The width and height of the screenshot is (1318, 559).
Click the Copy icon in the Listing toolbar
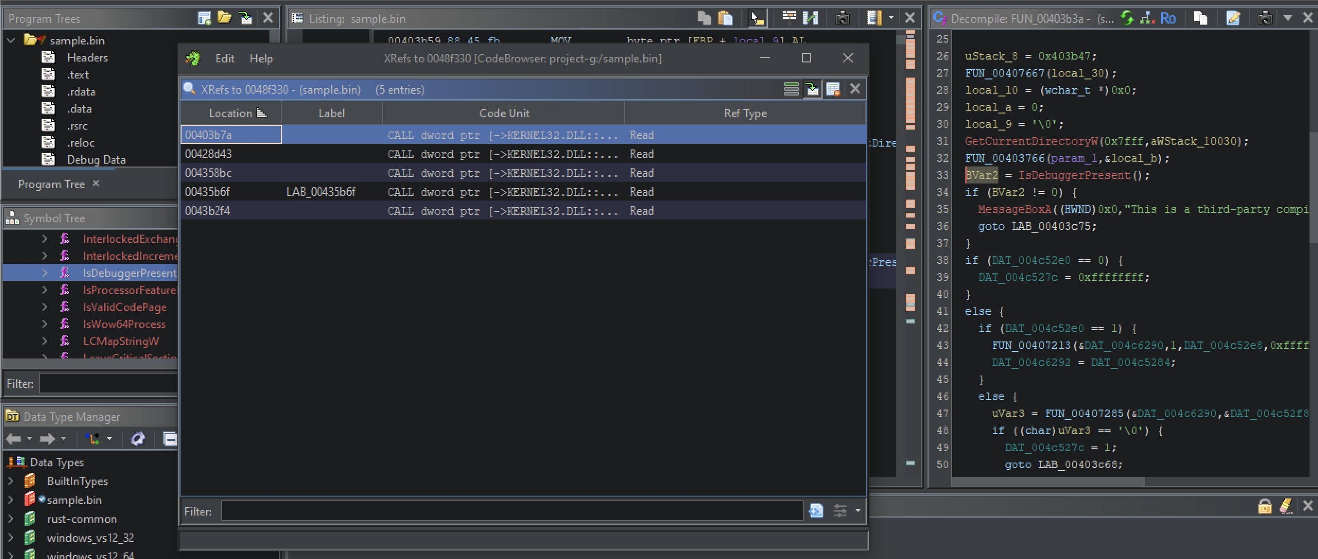tap(704, 18)
